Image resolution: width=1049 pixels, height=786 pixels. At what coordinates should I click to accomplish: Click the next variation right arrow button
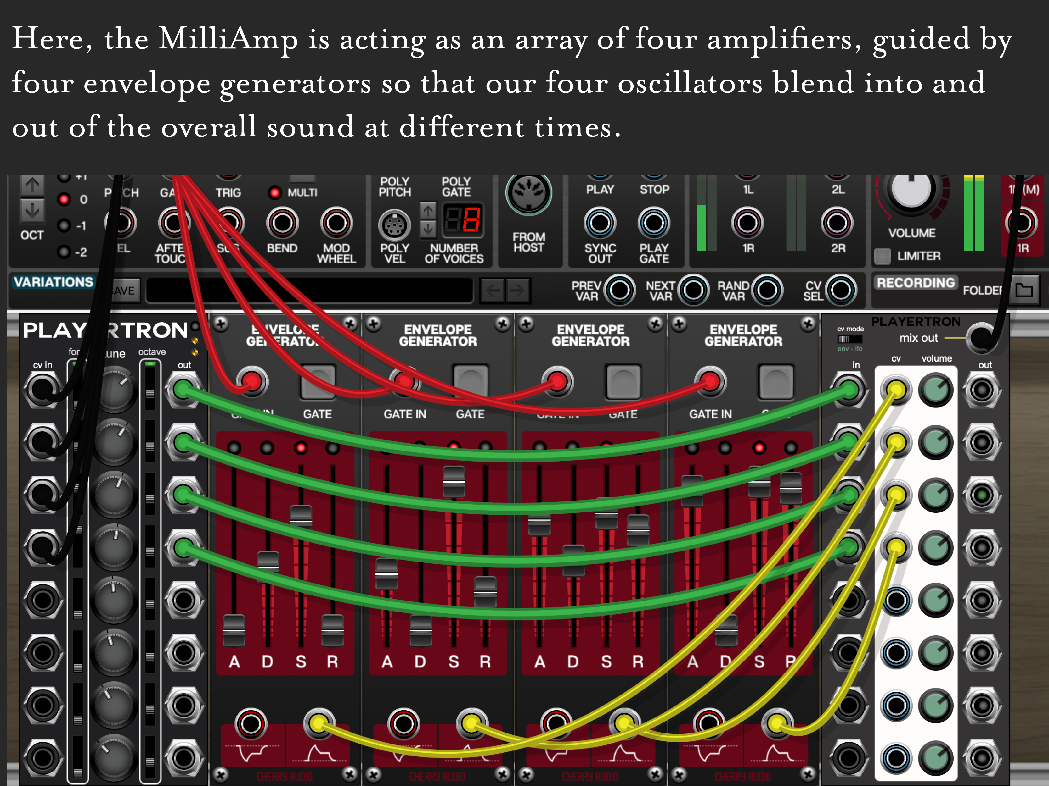click(517, 290)
